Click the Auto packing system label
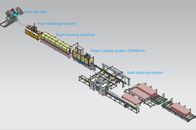Image resolution: width=196 pixels, height=130 pixels. [x=145, y=72]
